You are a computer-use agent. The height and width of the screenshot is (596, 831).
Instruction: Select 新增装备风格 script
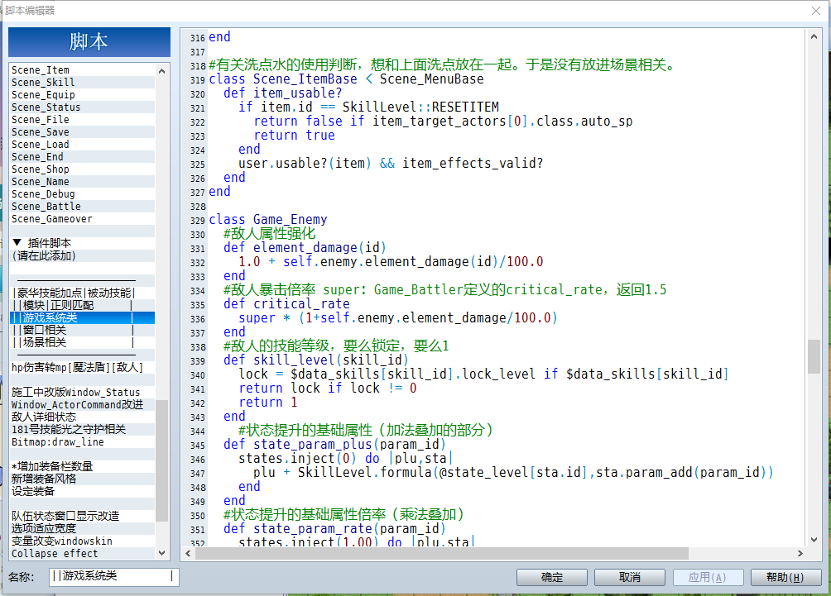[82, 479]
